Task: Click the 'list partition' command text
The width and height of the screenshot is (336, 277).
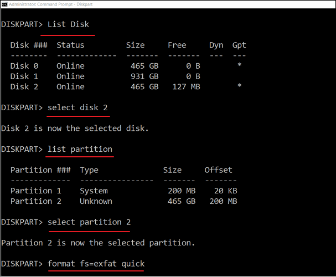Action: tap(80, 149)
